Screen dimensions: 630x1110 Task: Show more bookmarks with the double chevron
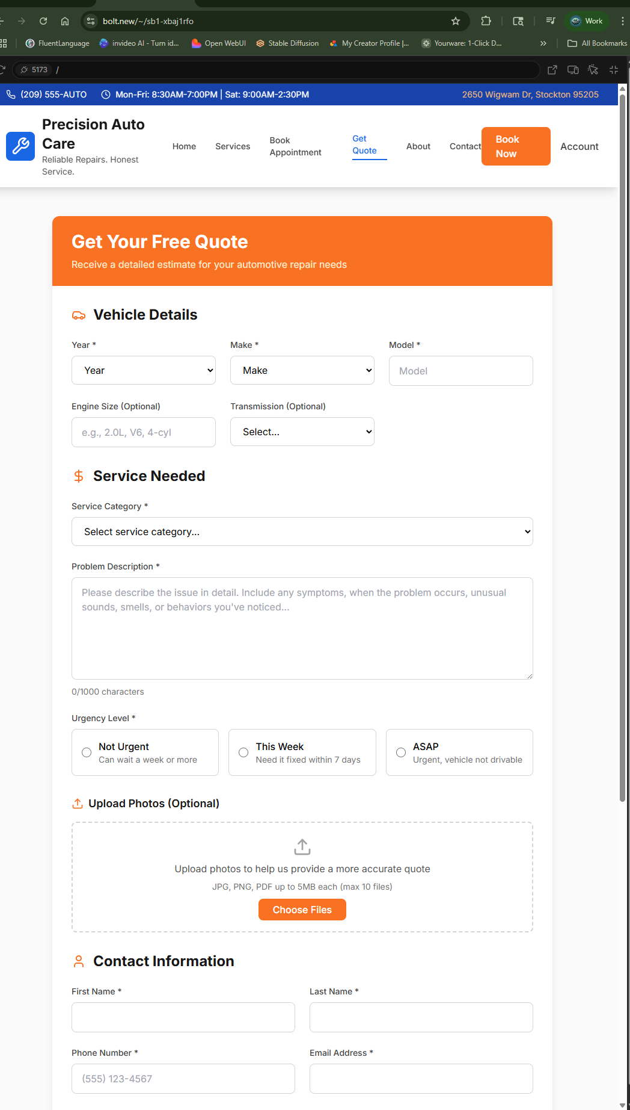pyautogui.click(x=543, y=43)
